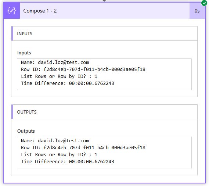This screenshot has height=186, width=209.
Task: Click Name line in Inputs box
Action: (x=55, y=62)
